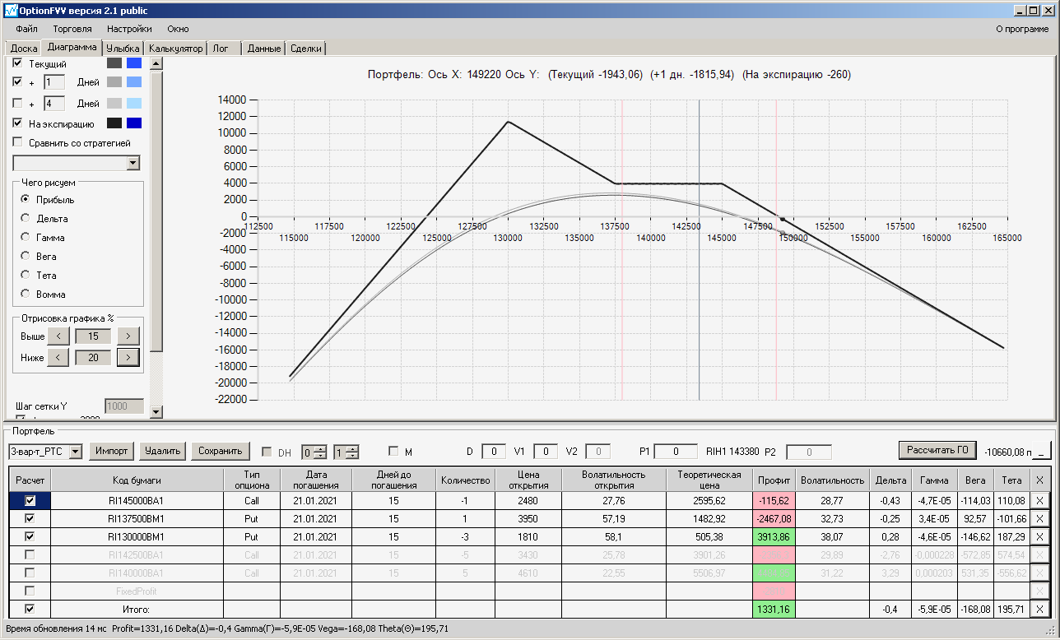
Task: Switch to the Данные tab
Action: [x=264, y=49]
